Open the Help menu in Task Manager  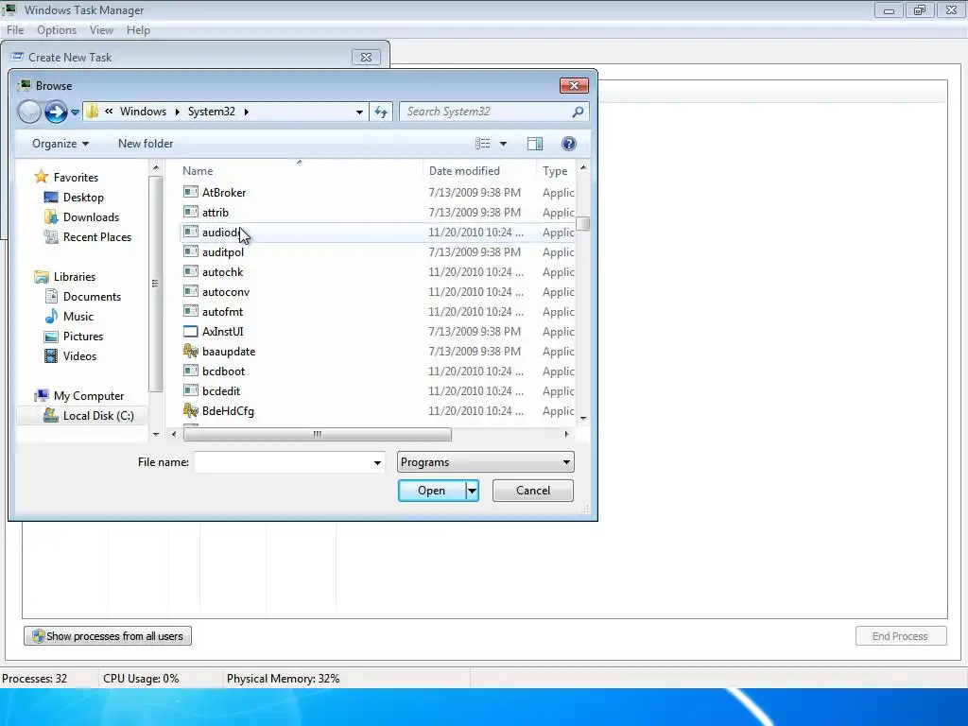coord(138,30)
